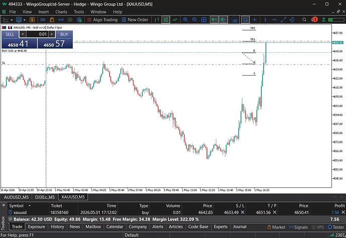Screen dimensions: 346x238
Task: Expand the chart type dropdown arrow
Action: pos(12,20)
